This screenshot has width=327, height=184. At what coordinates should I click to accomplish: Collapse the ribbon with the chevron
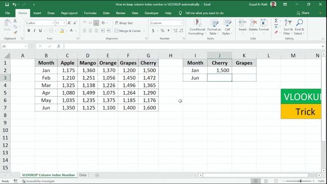pos(323,39)
